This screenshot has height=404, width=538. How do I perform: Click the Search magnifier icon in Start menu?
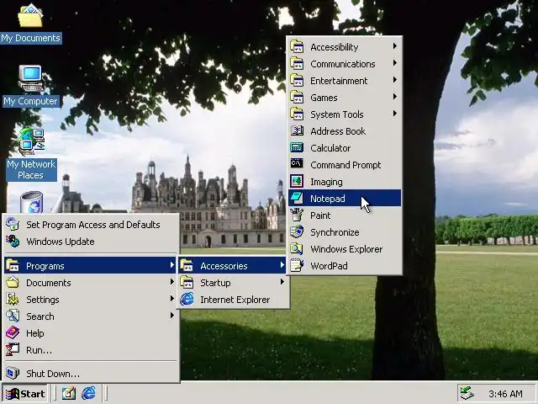click(x=13, y=316)
